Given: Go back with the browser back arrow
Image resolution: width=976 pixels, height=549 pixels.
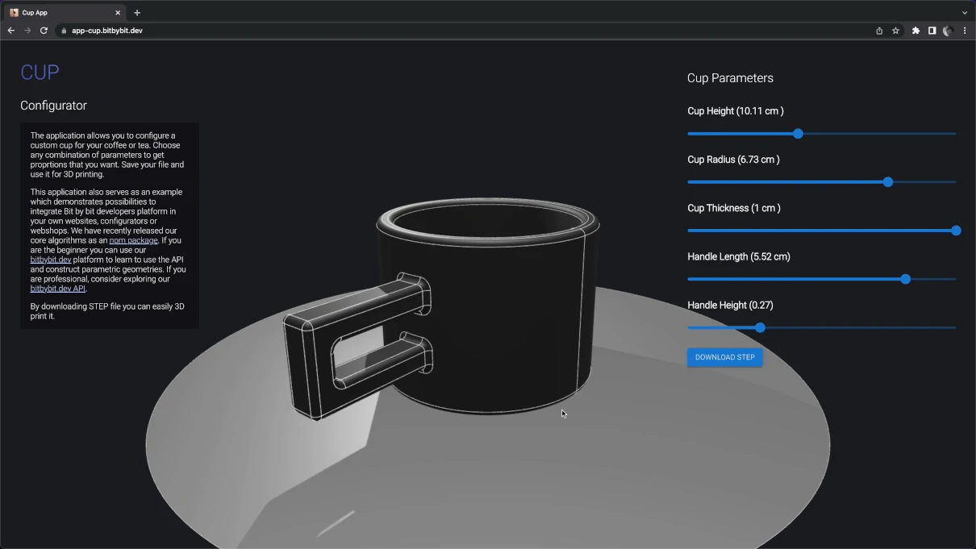Looking at the screenshot, I should click(11, 31).
